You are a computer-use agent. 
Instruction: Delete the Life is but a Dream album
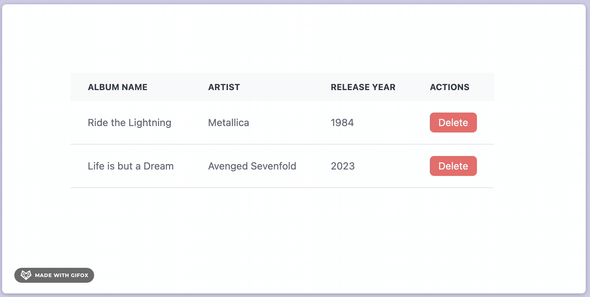coord(453,166)
